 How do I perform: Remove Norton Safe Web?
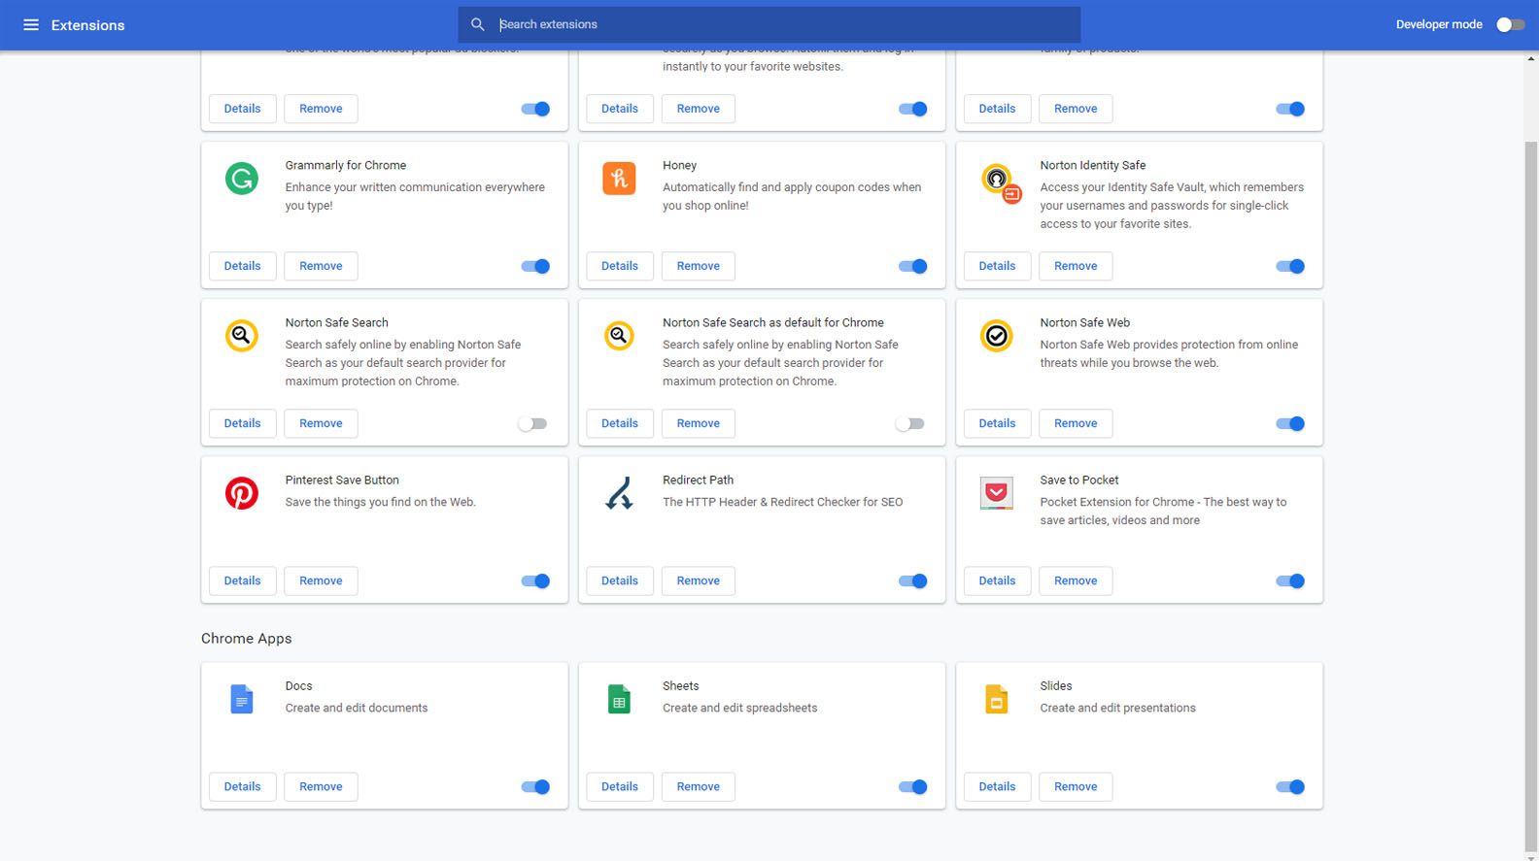1076,423
